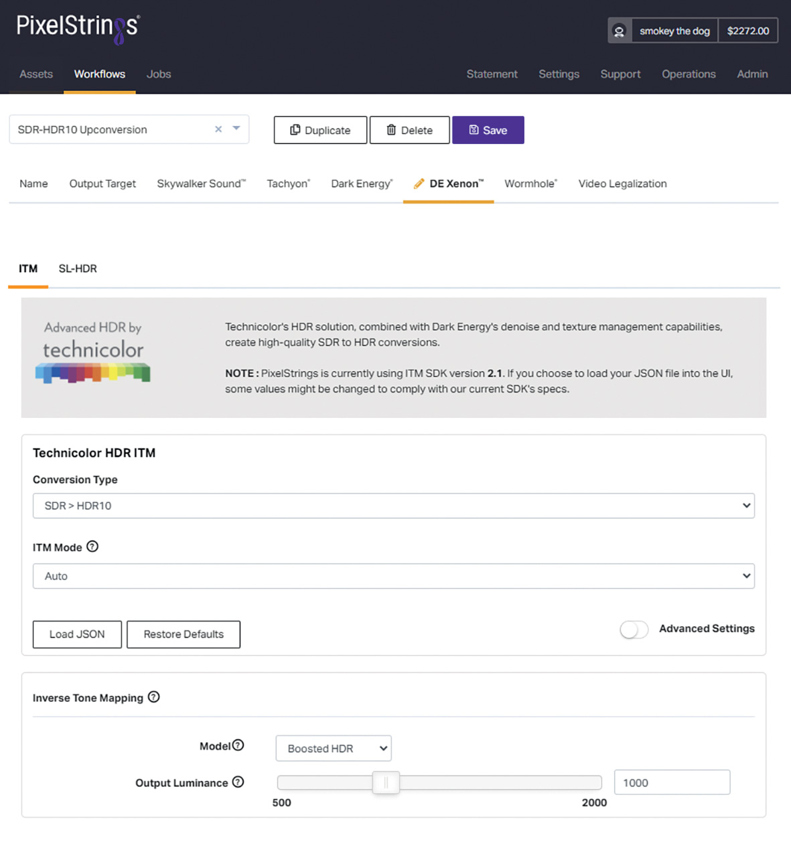Switch to the SL-HDR tab
Viewport: 791px width, 848px height.
[x=78, y=269]
